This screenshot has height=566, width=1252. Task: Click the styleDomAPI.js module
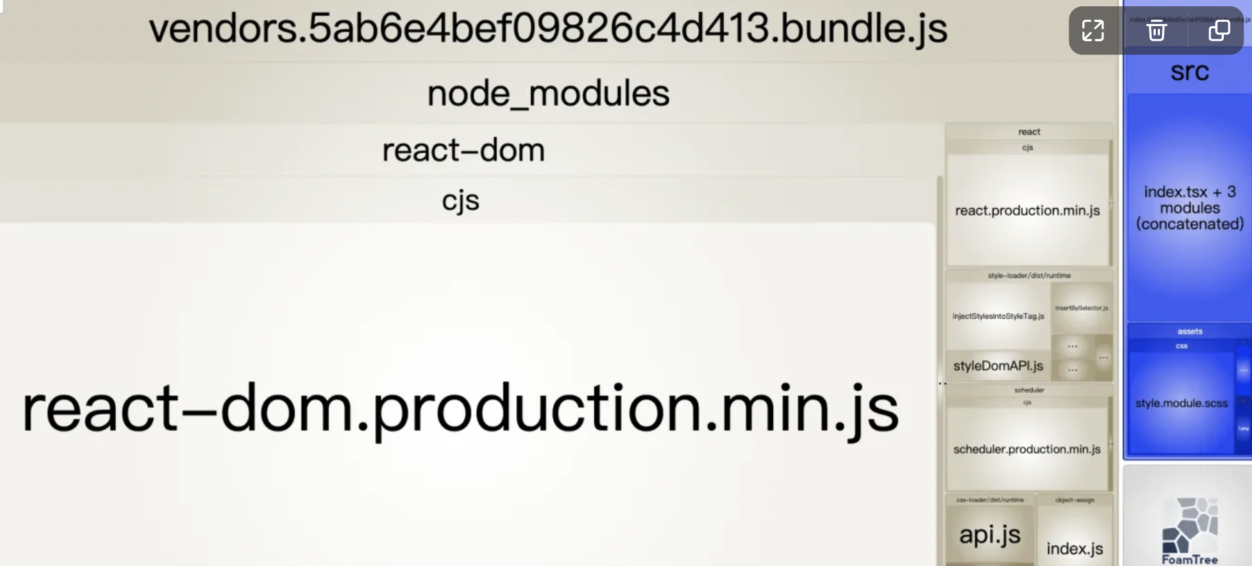tap(998, 366)
